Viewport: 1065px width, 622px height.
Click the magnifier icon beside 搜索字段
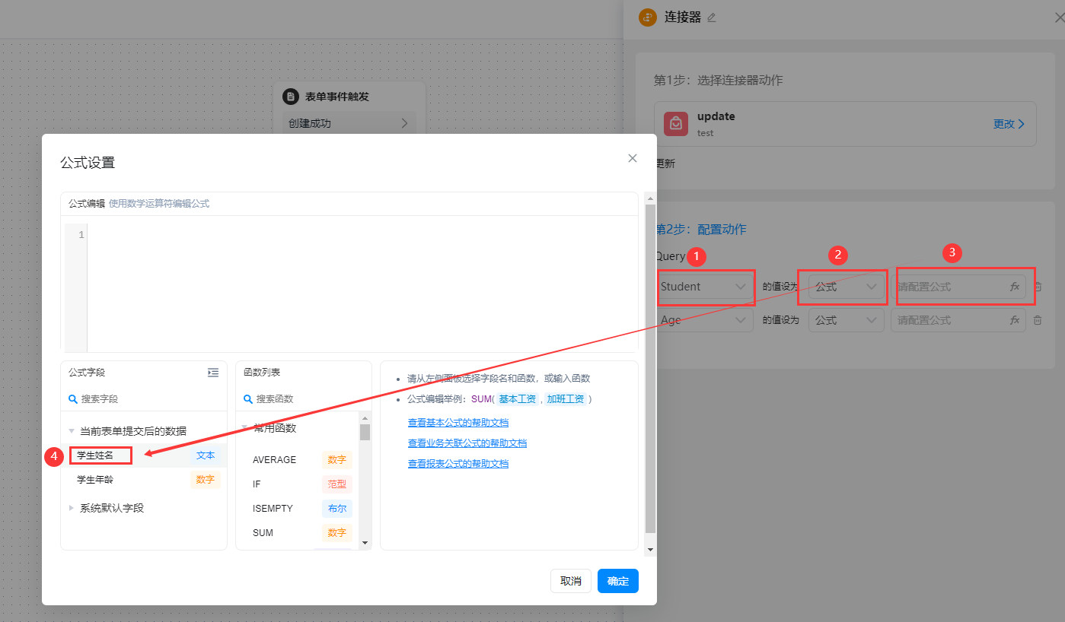[x=73, y=398]
